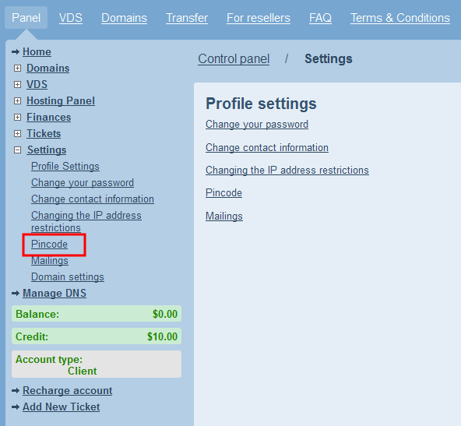Expand the VDS plus icon in sidebar
461x426 pixels.
tap(18, 85)
